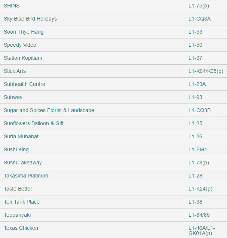This screenshot has height=238, width=227.
Task: Select the Suria Muhabat entry
Action: [x=21, y=137]
